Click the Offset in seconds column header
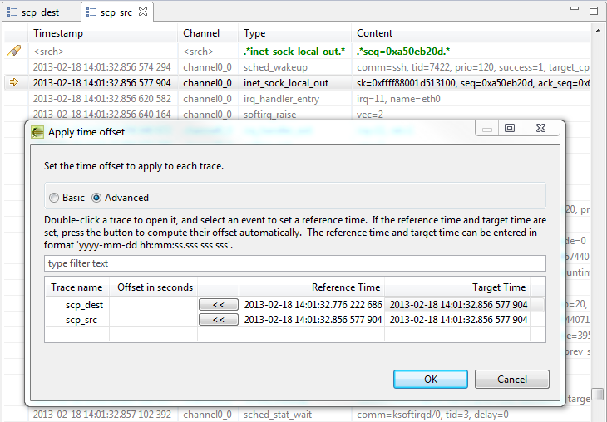This screenshot has width=607, height=422. coord(155,287)
